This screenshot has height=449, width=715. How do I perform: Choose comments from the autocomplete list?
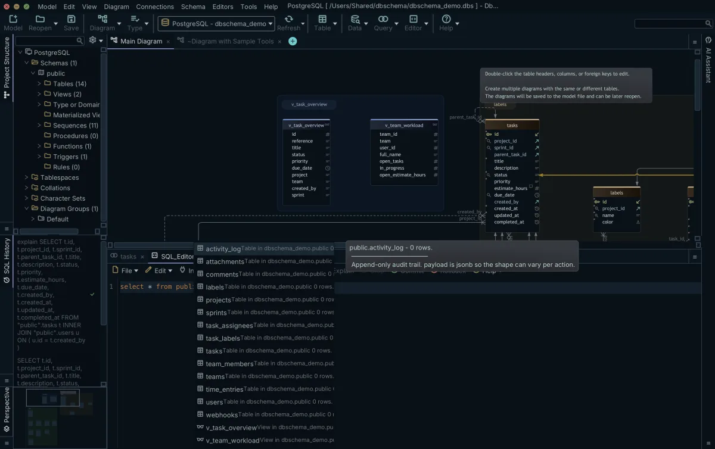click(266, 274)
